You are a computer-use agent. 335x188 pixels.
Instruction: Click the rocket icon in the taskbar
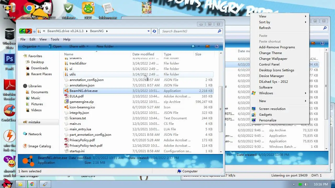45,184
